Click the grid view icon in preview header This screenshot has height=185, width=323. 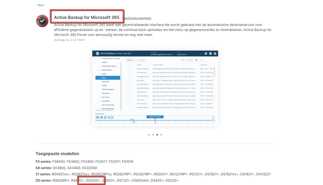click(x=206, y=54)
